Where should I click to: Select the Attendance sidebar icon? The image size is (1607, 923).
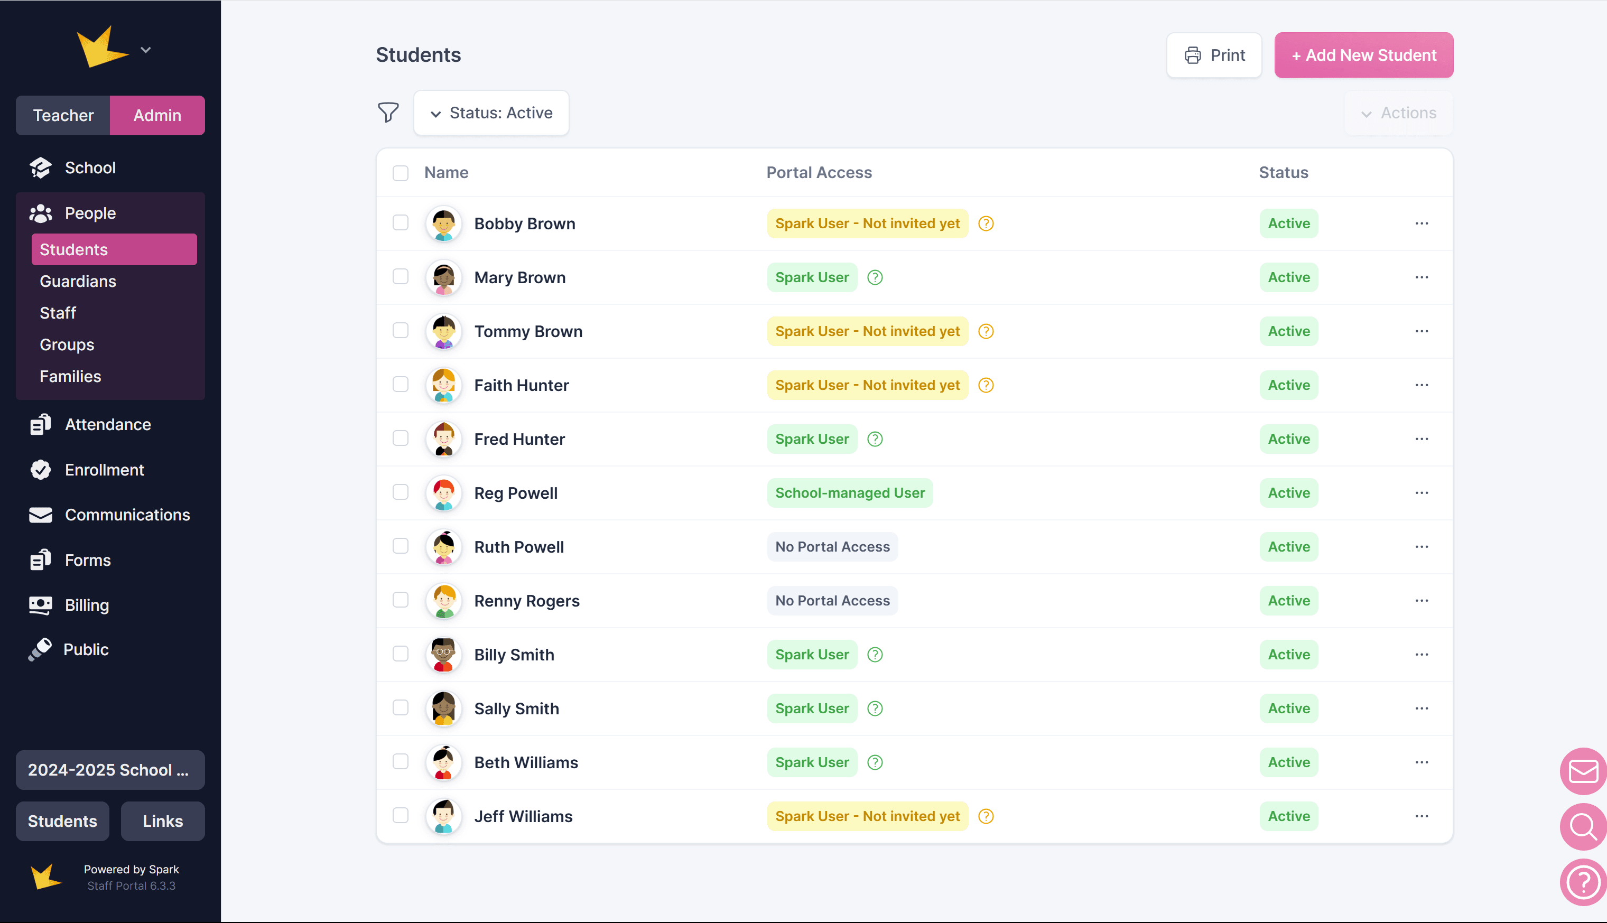coord(40,424)
